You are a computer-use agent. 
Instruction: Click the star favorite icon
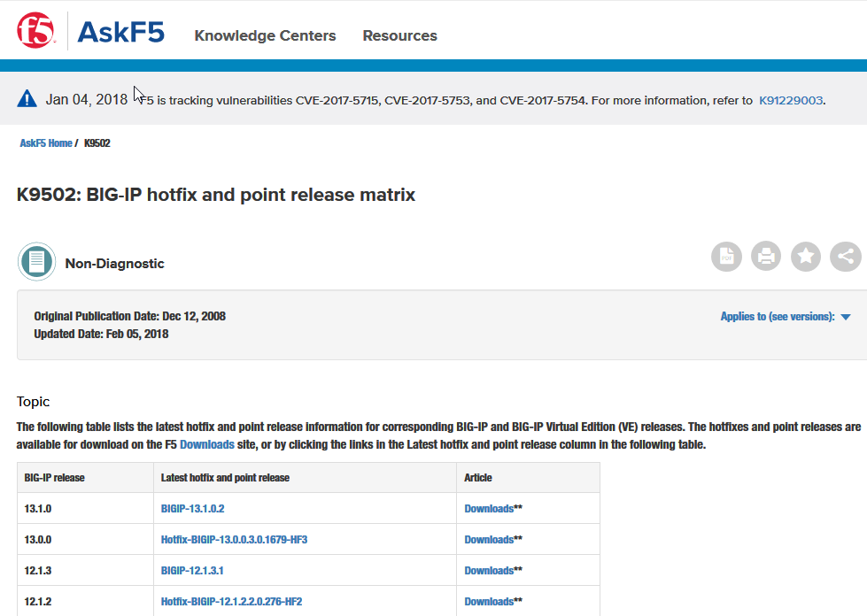point(806,257)
